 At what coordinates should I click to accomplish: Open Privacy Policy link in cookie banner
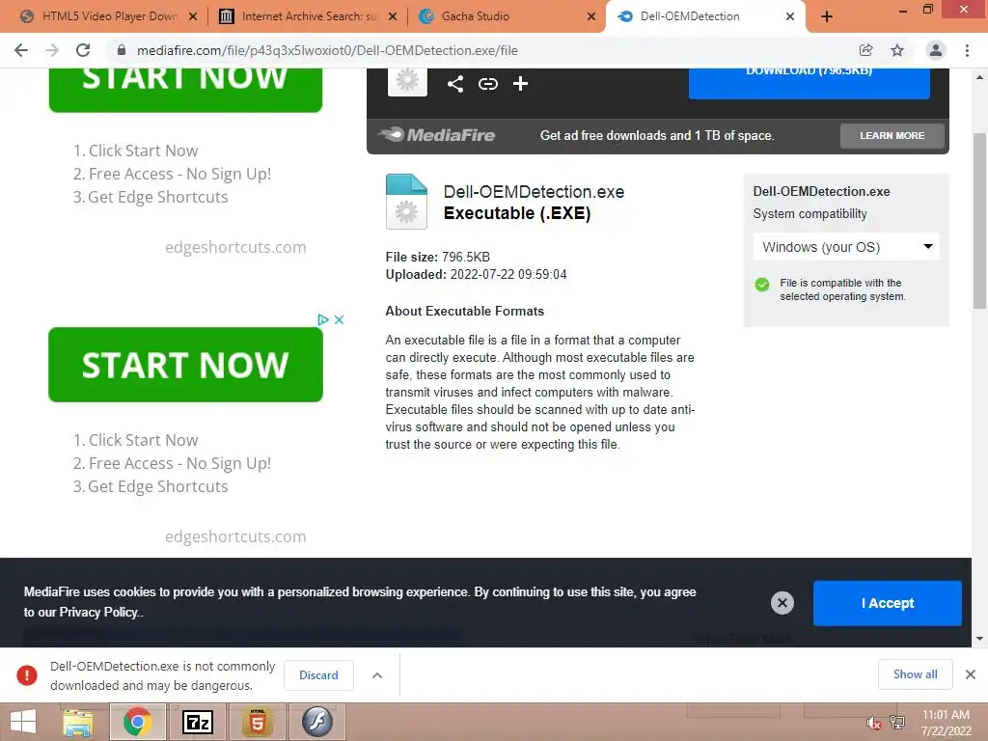click(100, 612)
